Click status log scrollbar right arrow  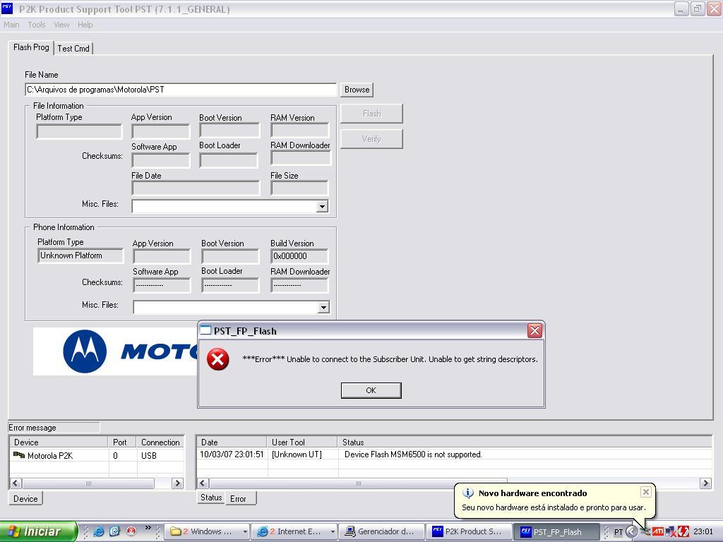[705, 483]
